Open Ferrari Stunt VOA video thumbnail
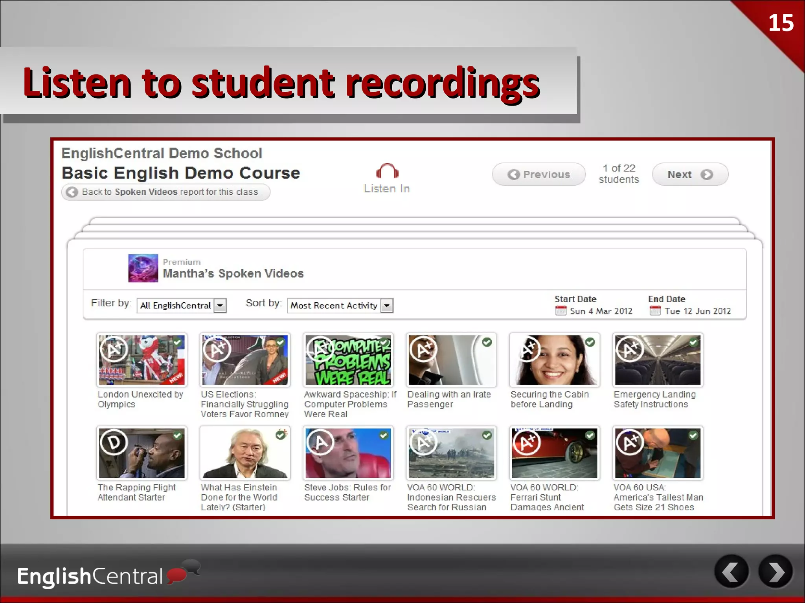 click(x=555, y=453)
